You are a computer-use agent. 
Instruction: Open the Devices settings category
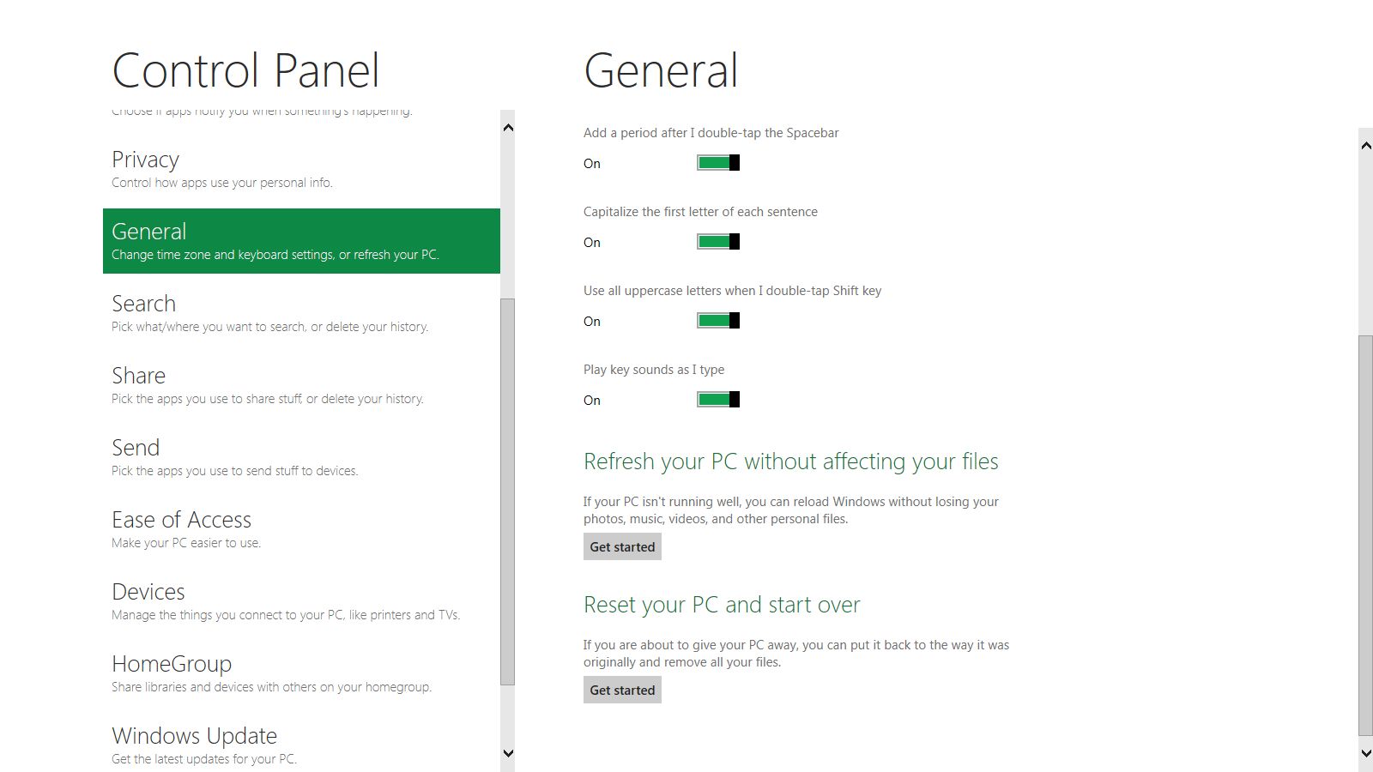(x=301, y=601)
